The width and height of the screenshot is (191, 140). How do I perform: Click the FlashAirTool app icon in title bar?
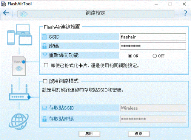[4, 4]
